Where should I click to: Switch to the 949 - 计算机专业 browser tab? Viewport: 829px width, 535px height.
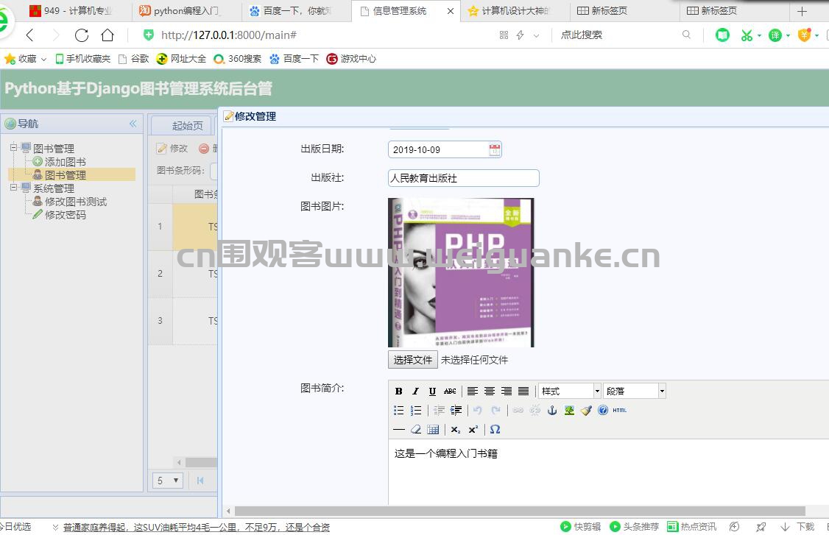[x=77, y=10]
